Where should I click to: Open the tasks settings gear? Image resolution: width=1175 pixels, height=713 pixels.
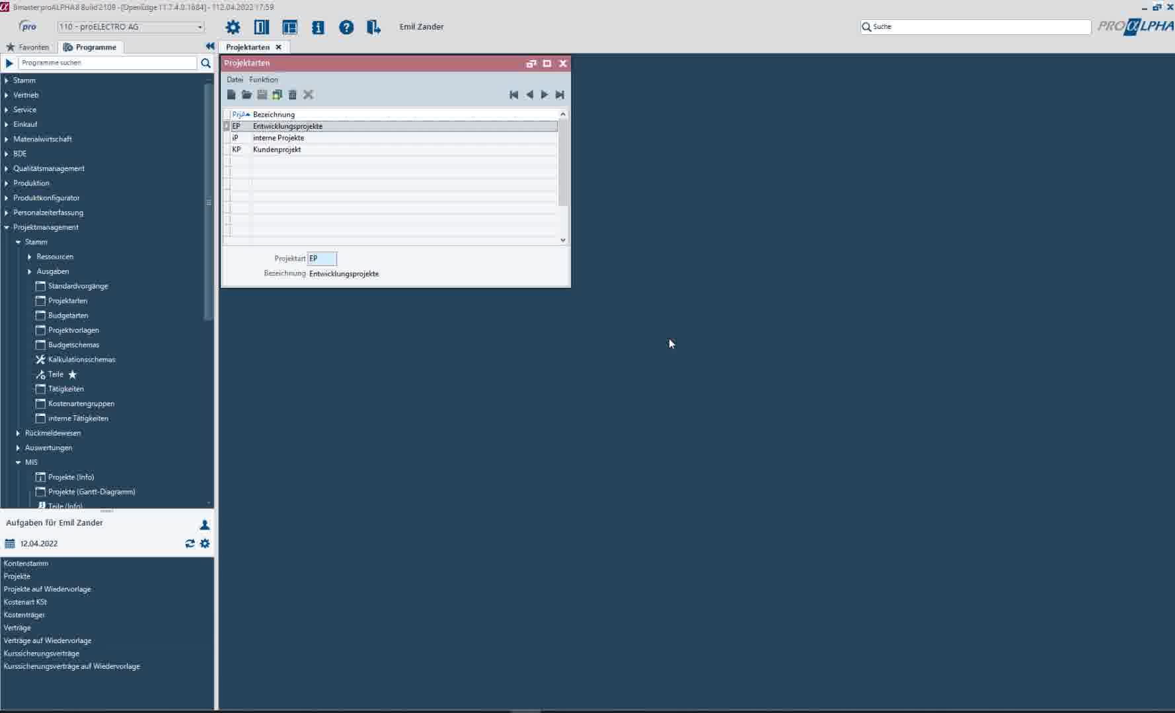pos(205,543)
